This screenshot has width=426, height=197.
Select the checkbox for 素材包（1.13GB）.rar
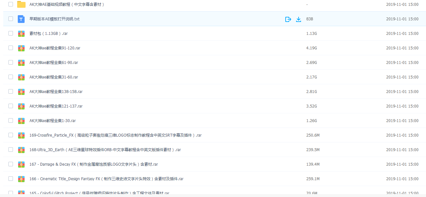click(11, 33)
